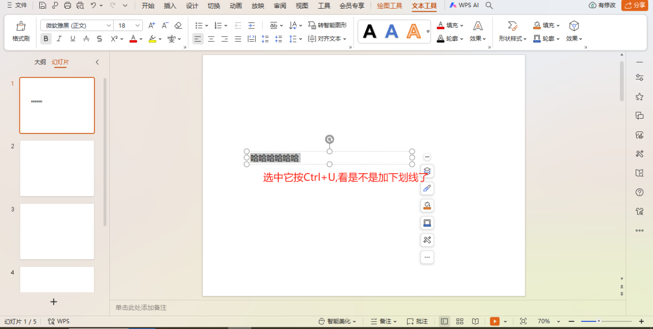Click the WPS AI button
Image resolution: width=653 pixels, height=329 pixels.
[x=465, y=6]
